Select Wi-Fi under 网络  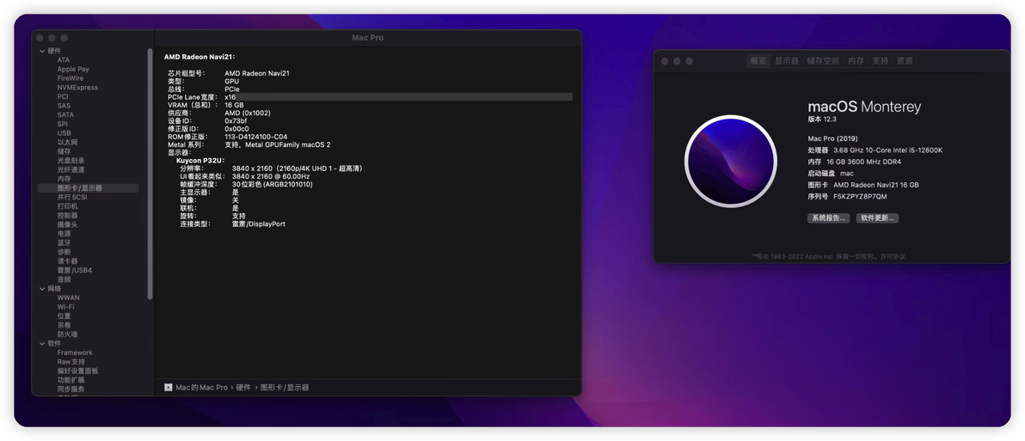[65, 307]
